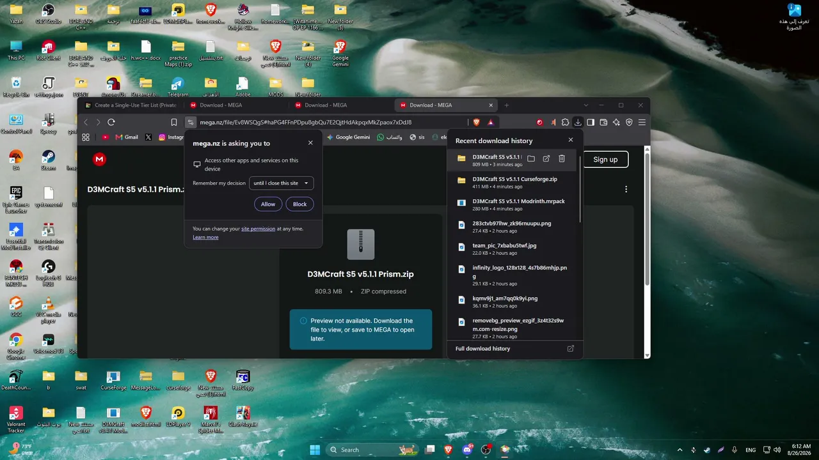Close the active Download - MEGA tab
Screen dimensions: 819x460
(x=491, y=105)
